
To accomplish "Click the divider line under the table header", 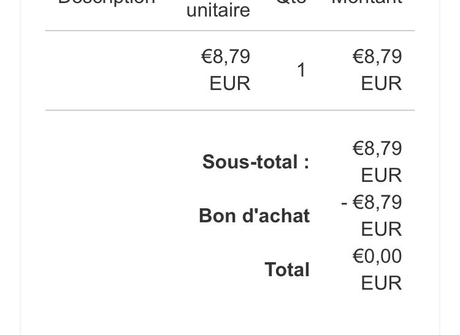I will click(230, 31).
